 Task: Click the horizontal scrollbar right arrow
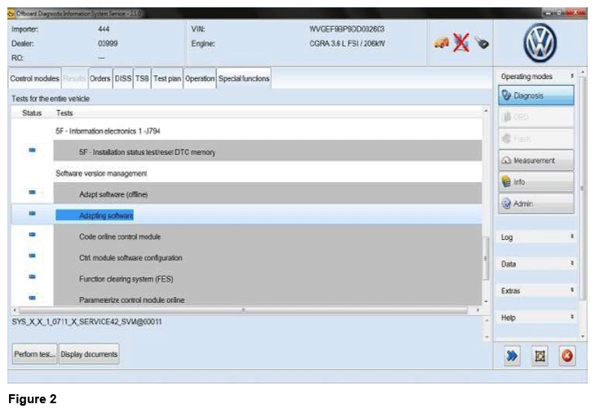click(477, 310)
